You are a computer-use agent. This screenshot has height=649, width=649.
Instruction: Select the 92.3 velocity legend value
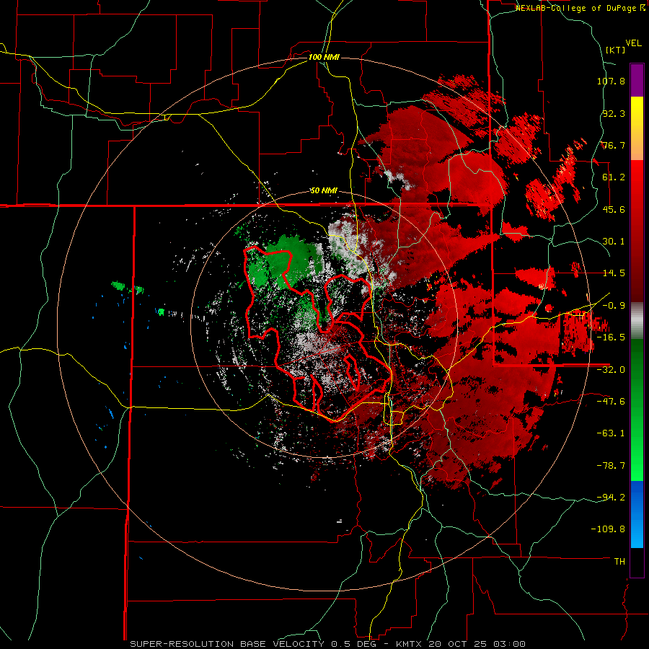point(614,113)
